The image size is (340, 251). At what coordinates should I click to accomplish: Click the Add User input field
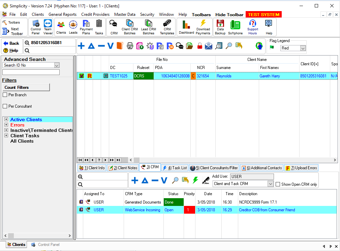point(252,177)
